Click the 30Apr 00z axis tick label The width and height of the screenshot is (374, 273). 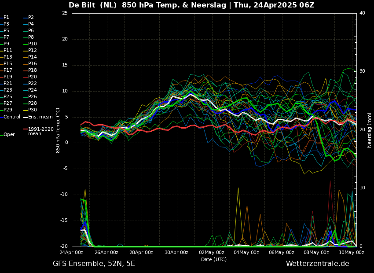177,252
